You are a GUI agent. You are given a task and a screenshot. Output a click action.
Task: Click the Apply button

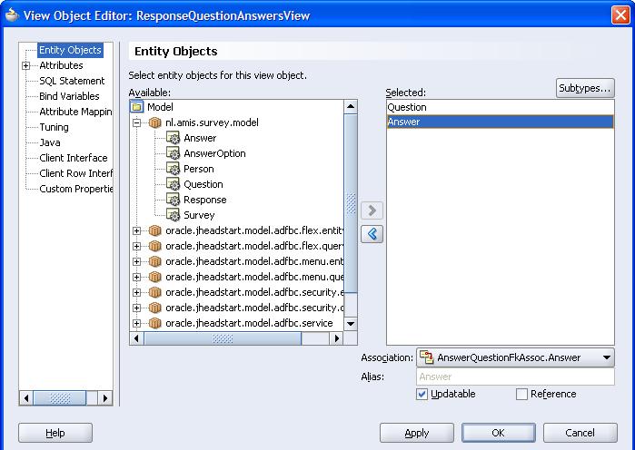[416, 433]
